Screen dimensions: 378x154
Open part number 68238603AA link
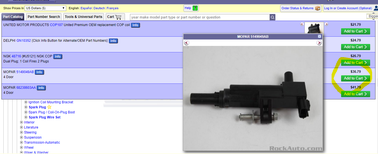coord(26,88)
